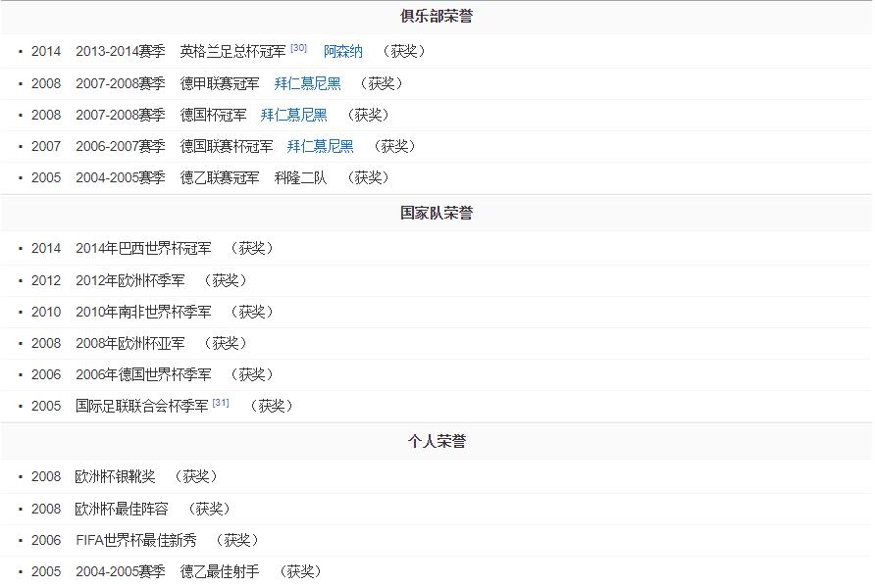The image size is (875, 587).
Task: Select the 俱乐部荣誉 section header
Action: (x=437, y=16)
